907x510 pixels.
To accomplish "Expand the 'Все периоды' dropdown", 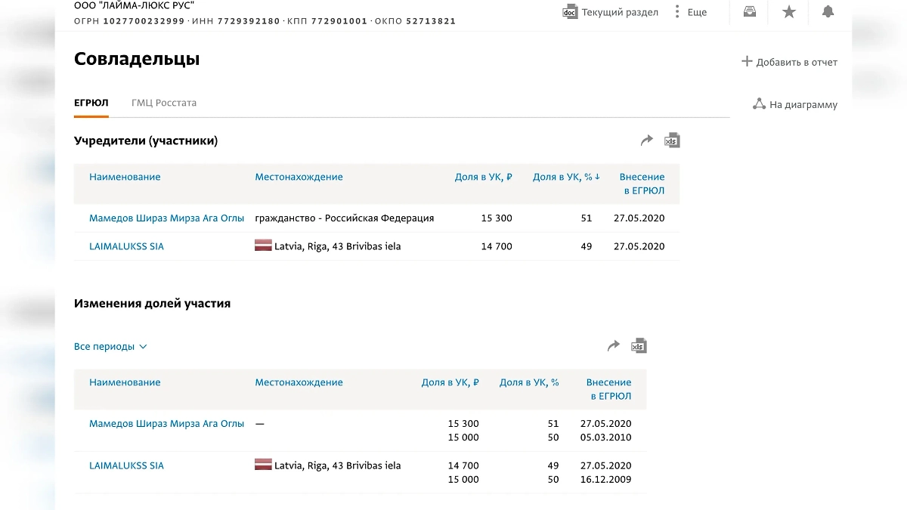I will (110, 347).
